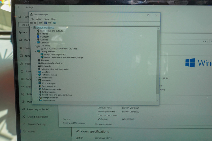Image resolution: width=212 pixels, height=141 pixels.
Task: Expand the Firmware tree node
Action: 36,60
